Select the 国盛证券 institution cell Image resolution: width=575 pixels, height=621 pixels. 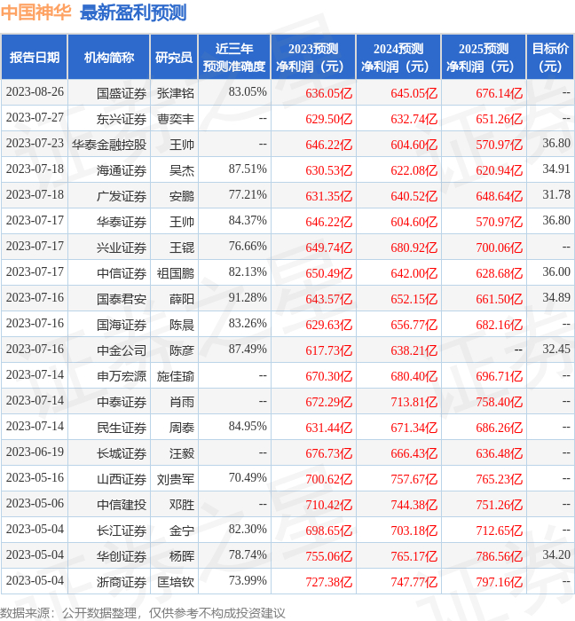pos(122,93)
